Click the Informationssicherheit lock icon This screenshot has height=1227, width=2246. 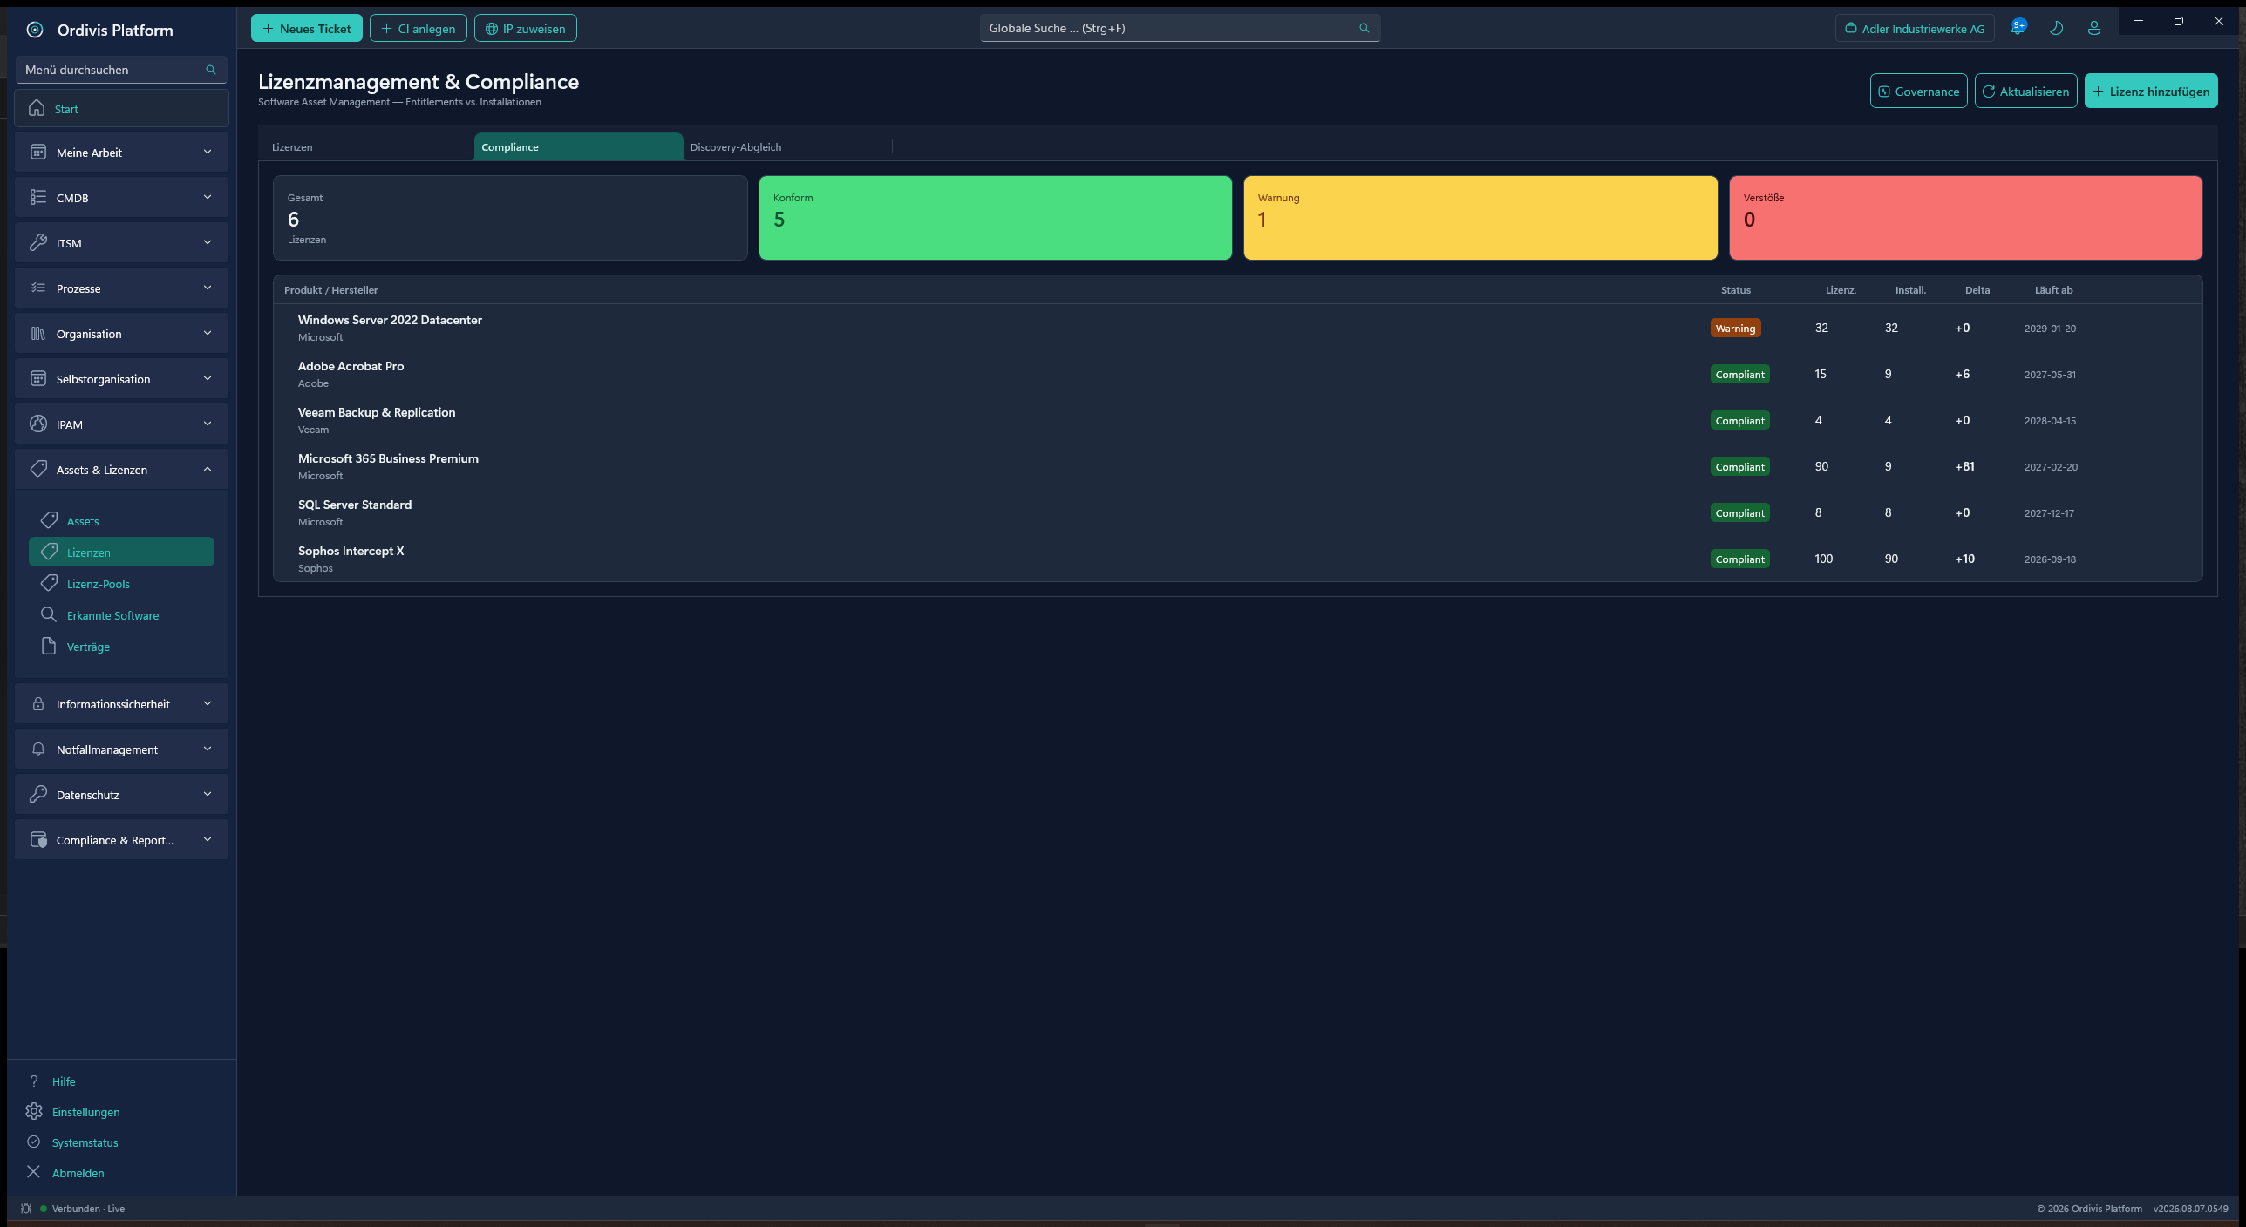click(37, 704)
